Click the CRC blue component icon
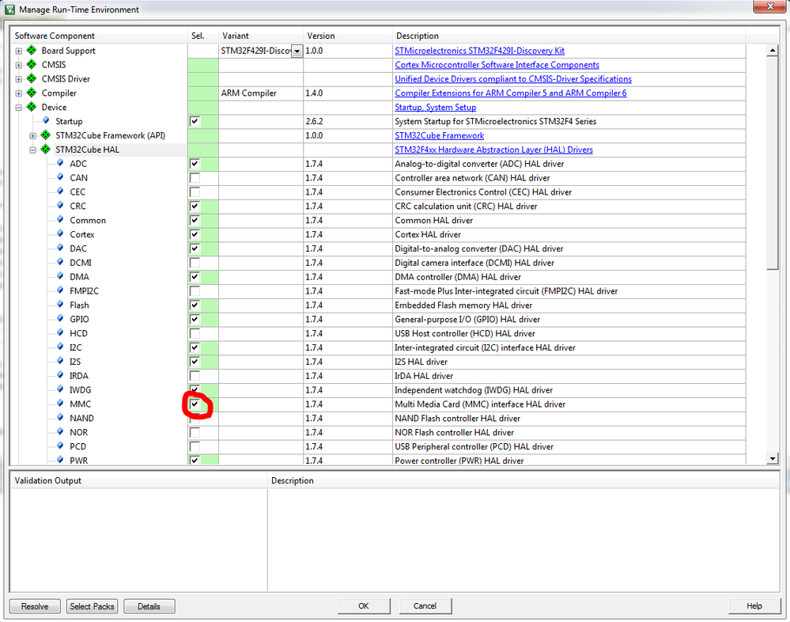Viewport: 790px width, 622px height. (x=60, y=205)
